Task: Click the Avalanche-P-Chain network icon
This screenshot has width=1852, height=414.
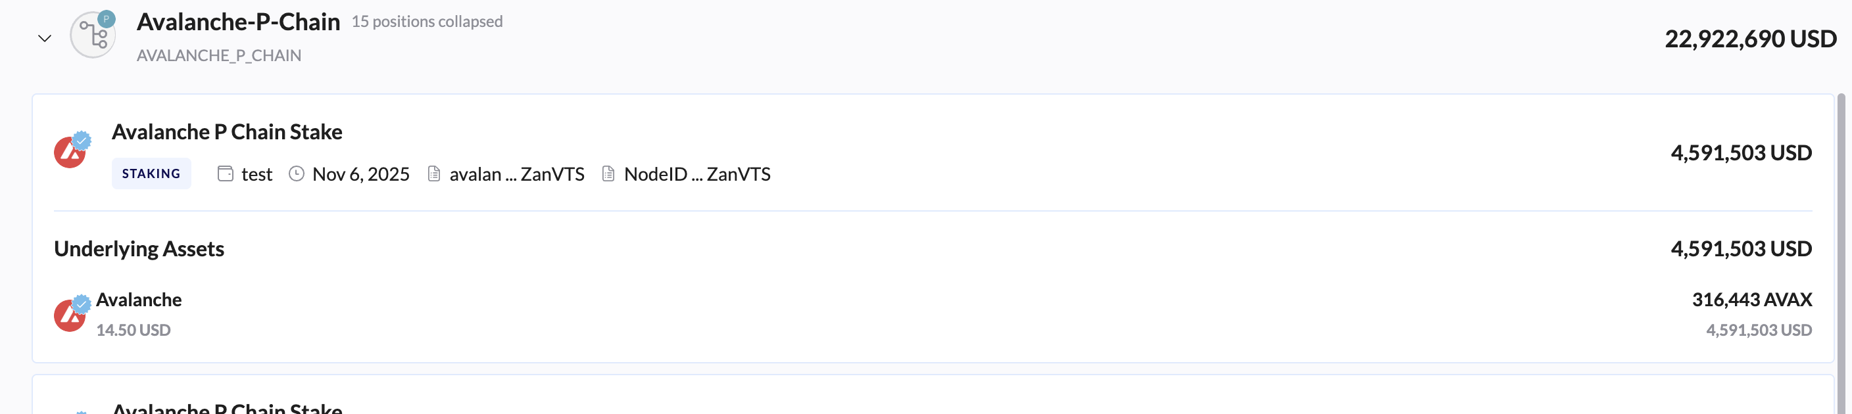Action: point(93,34)
